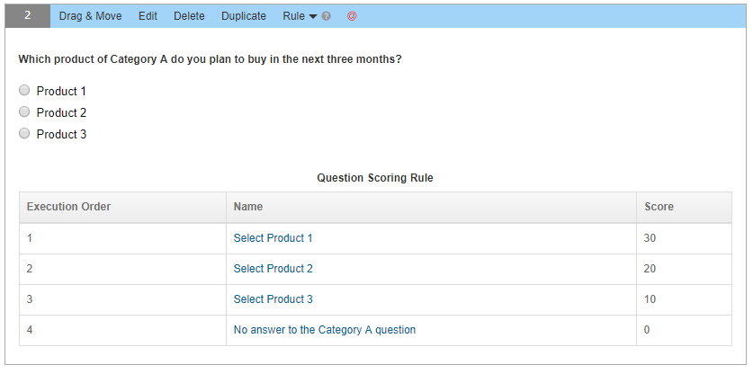Click the Rule help question-mark icon

point(327,16)
